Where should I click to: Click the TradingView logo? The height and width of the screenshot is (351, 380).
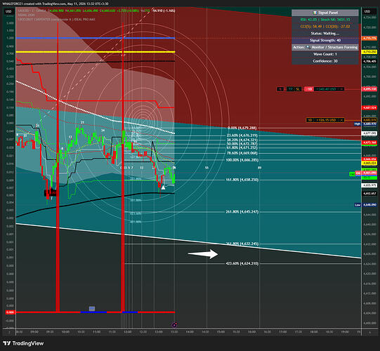point(23,343)
